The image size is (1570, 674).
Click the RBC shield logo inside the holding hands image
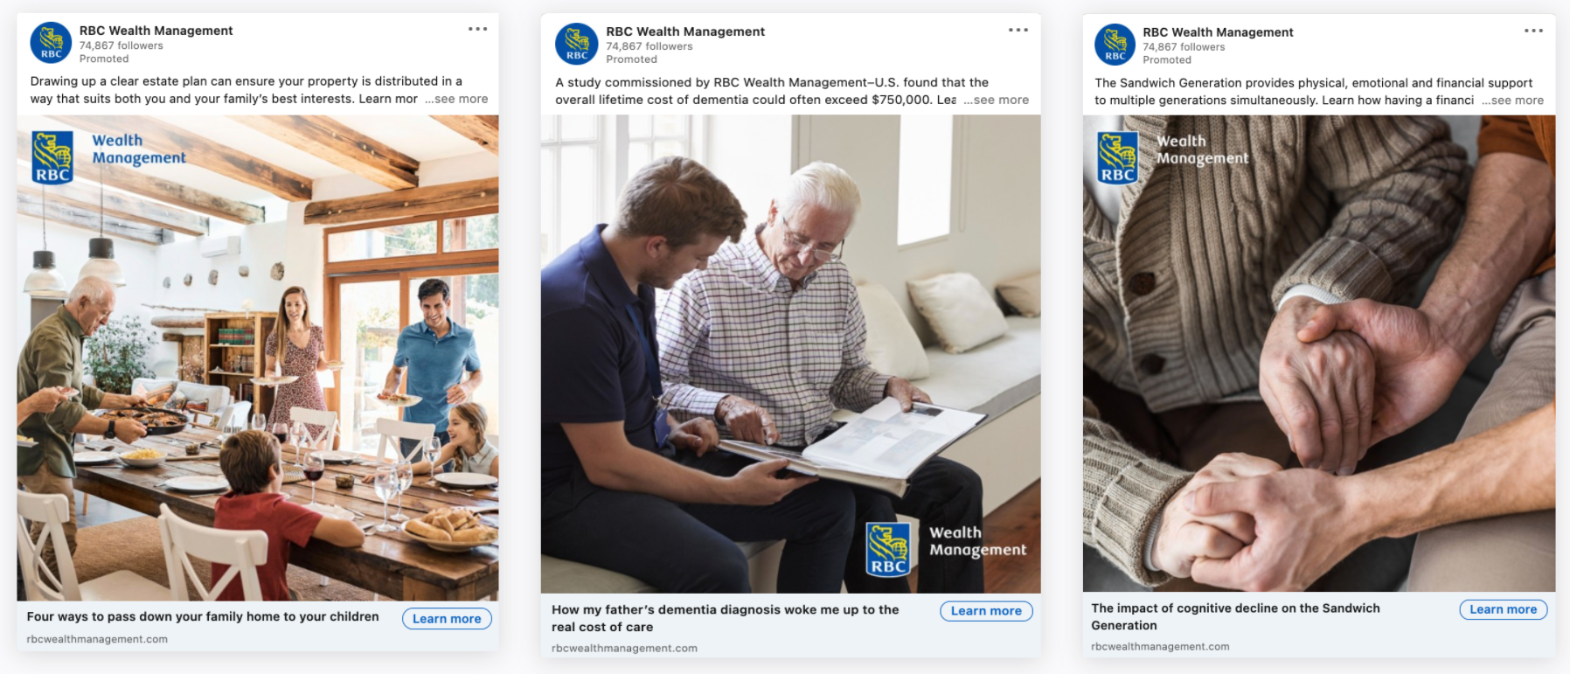(1118, 158)
